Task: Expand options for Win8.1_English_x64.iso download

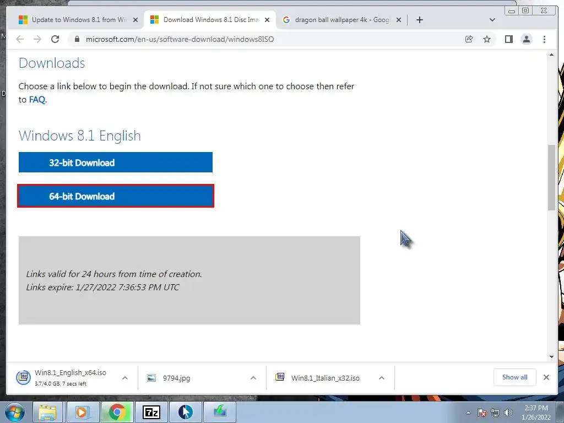Action: 125,378
